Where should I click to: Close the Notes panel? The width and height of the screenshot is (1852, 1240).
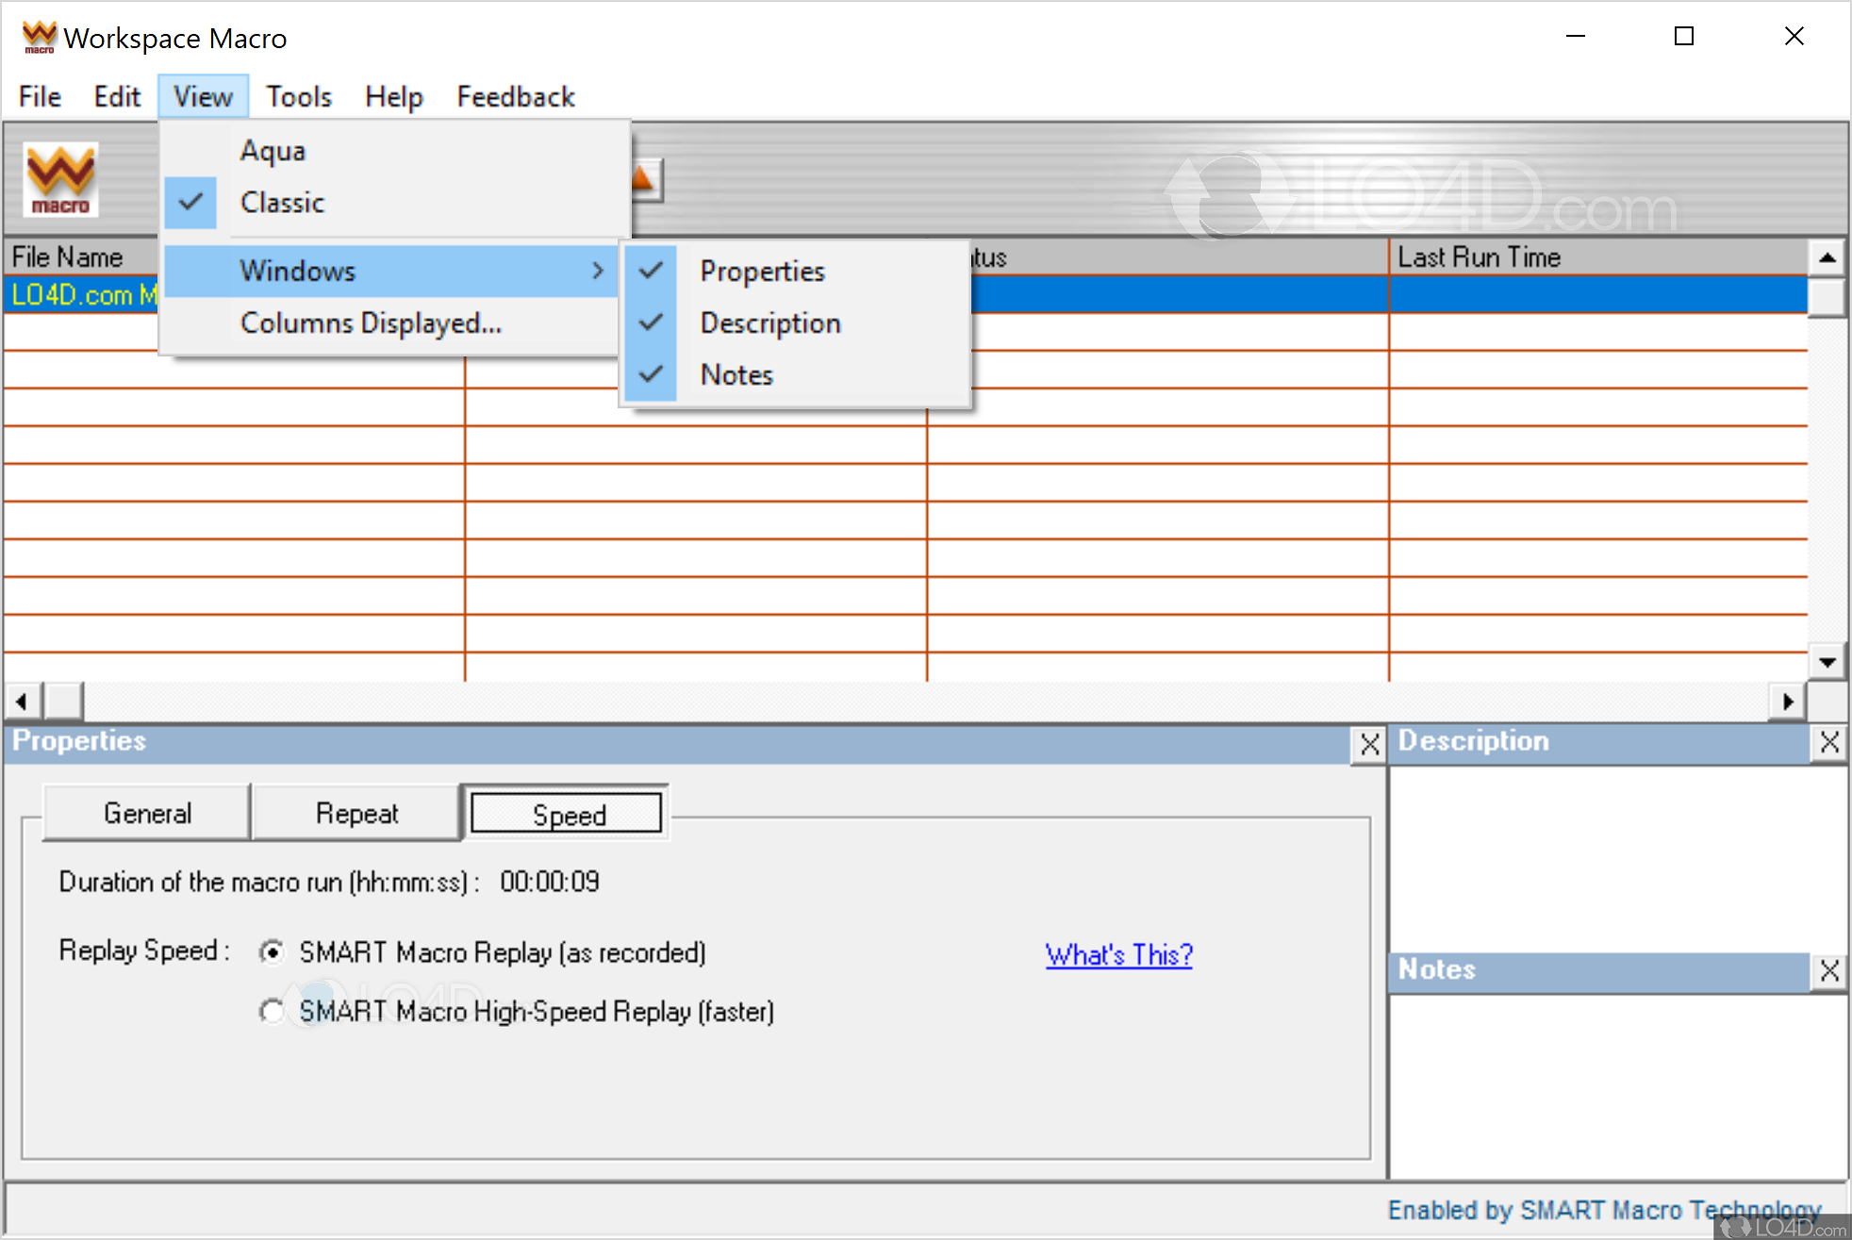tap(1829, 970)
